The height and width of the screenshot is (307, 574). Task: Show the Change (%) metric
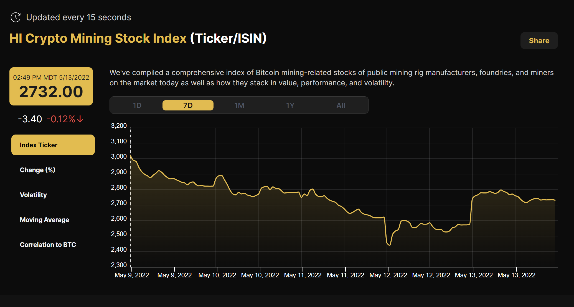(x=37, y=170)
